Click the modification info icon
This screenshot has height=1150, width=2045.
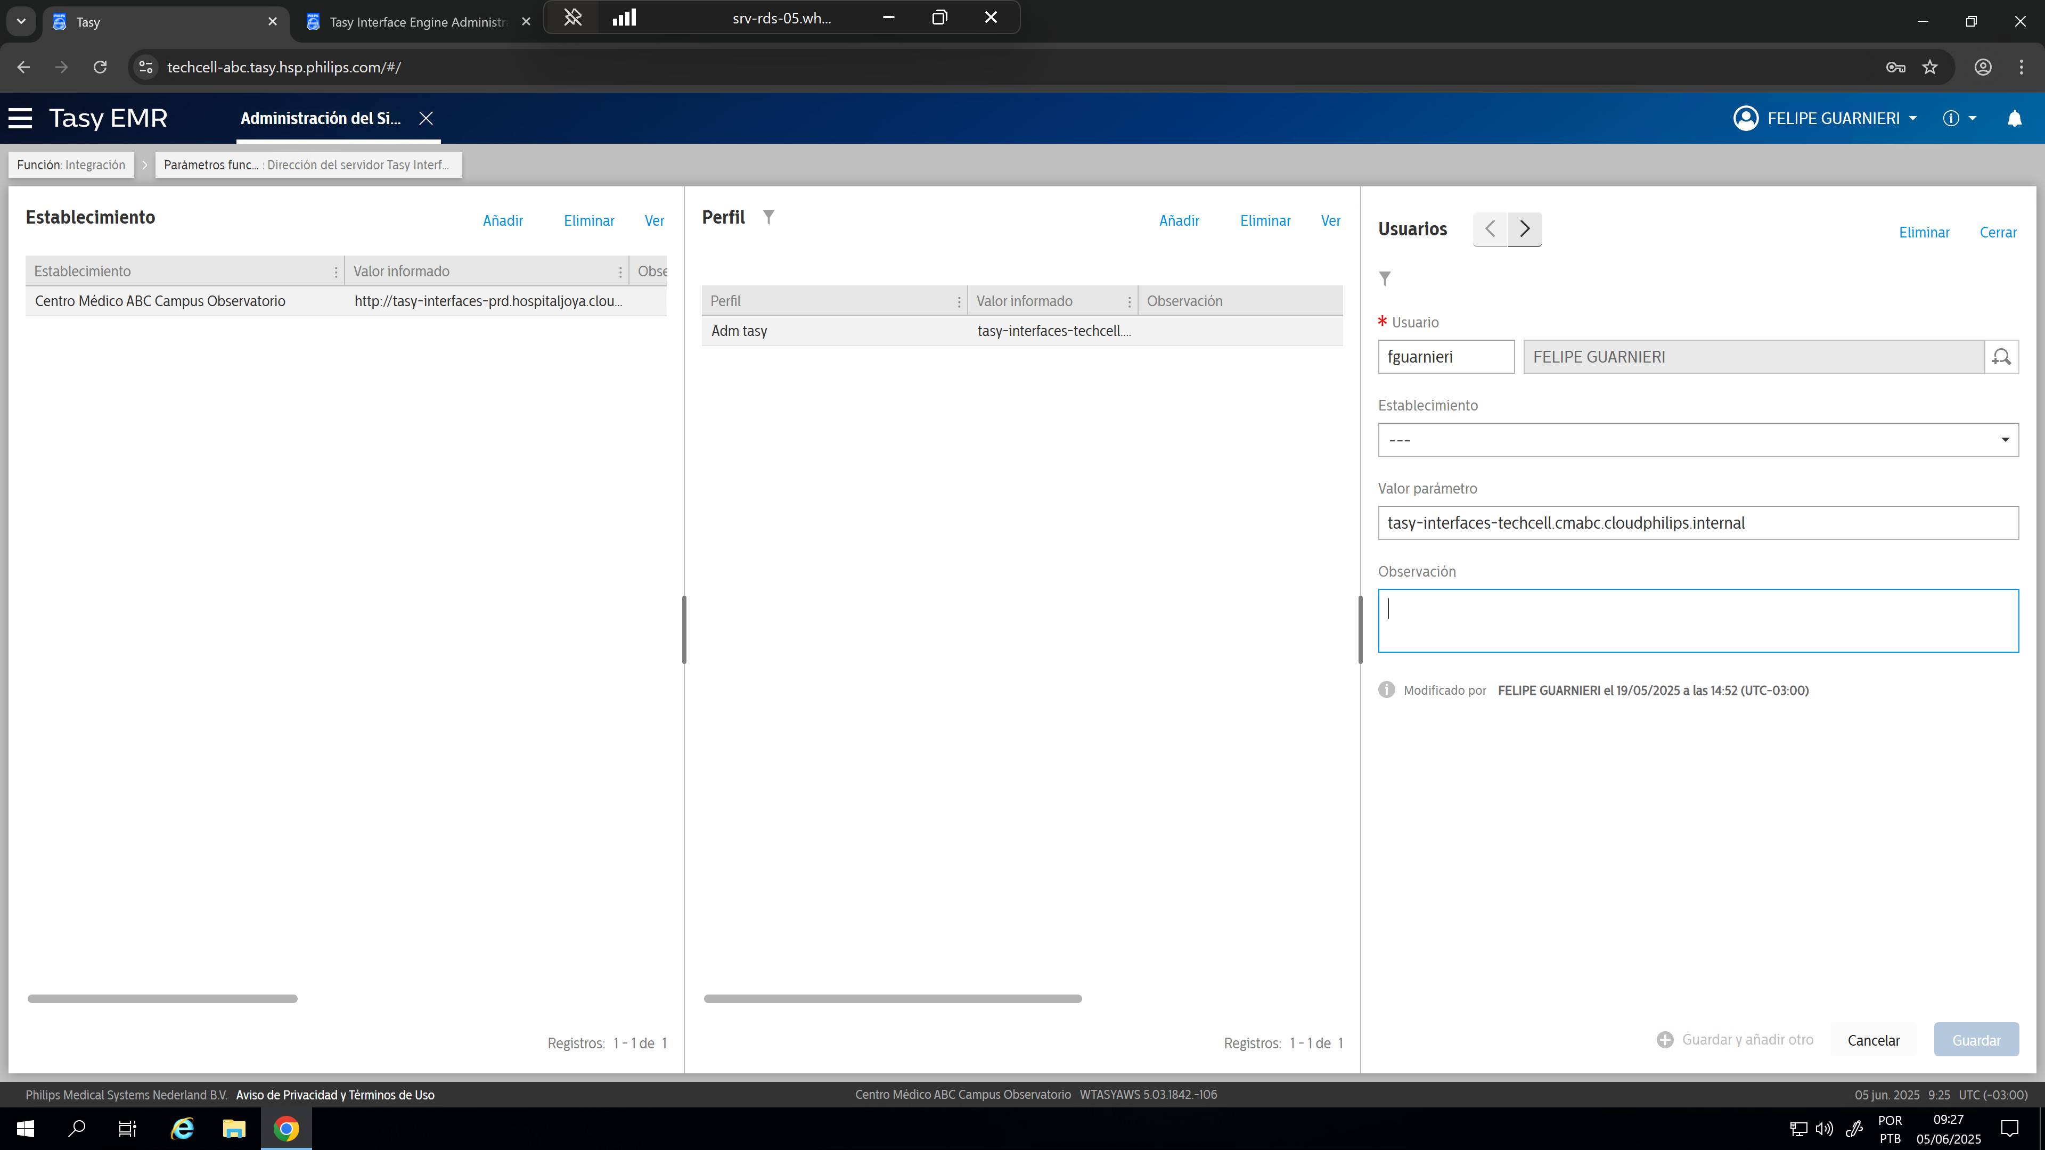(x=1386, y=689)
